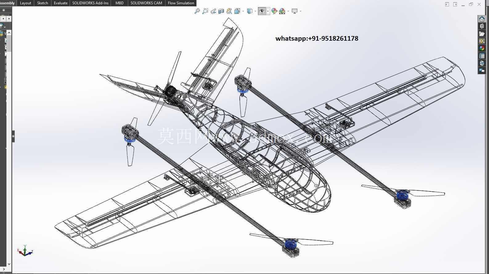This screenshot has width=489, height=274.
Task: Switch to the Evaluate tab
Action: pos(61,3)
